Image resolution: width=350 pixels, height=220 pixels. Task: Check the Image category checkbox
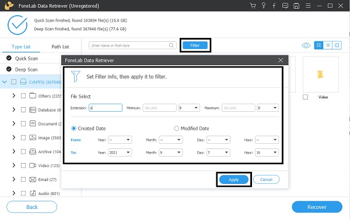pyautogui.click(x=23, y=137)
